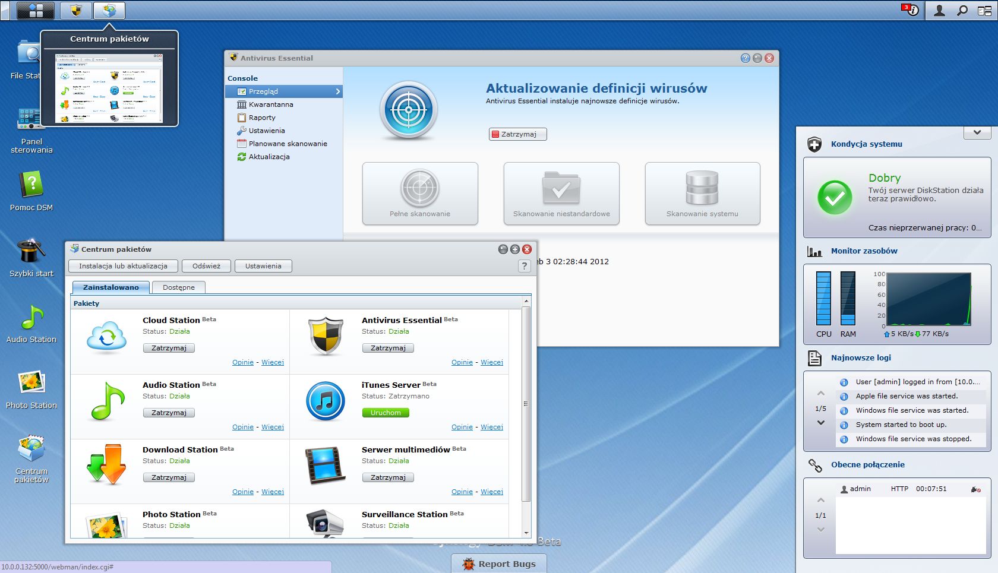
Task: Open Opinie link for Download Station
Action: tap(243, 492)
